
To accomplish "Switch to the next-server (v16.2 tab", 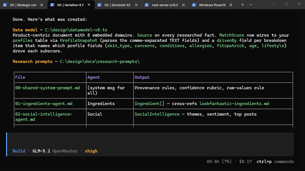I will [165, 5].
